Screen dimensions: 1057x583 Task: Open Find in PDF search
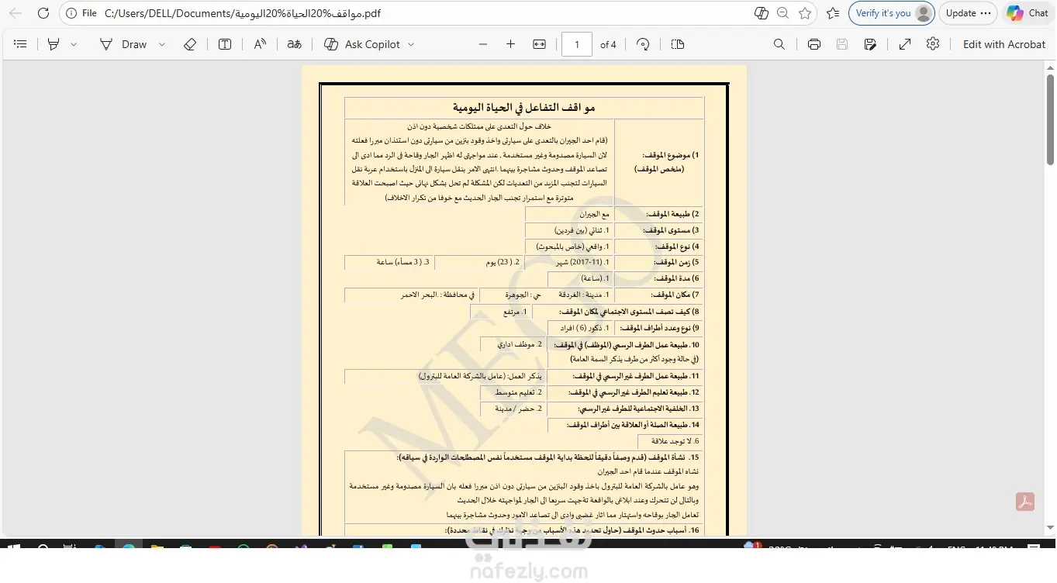(x=779, y=44)
